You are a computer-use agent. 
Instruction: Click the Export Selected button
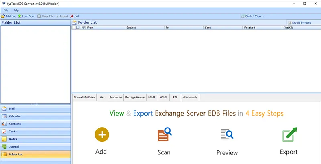point(300,23)
